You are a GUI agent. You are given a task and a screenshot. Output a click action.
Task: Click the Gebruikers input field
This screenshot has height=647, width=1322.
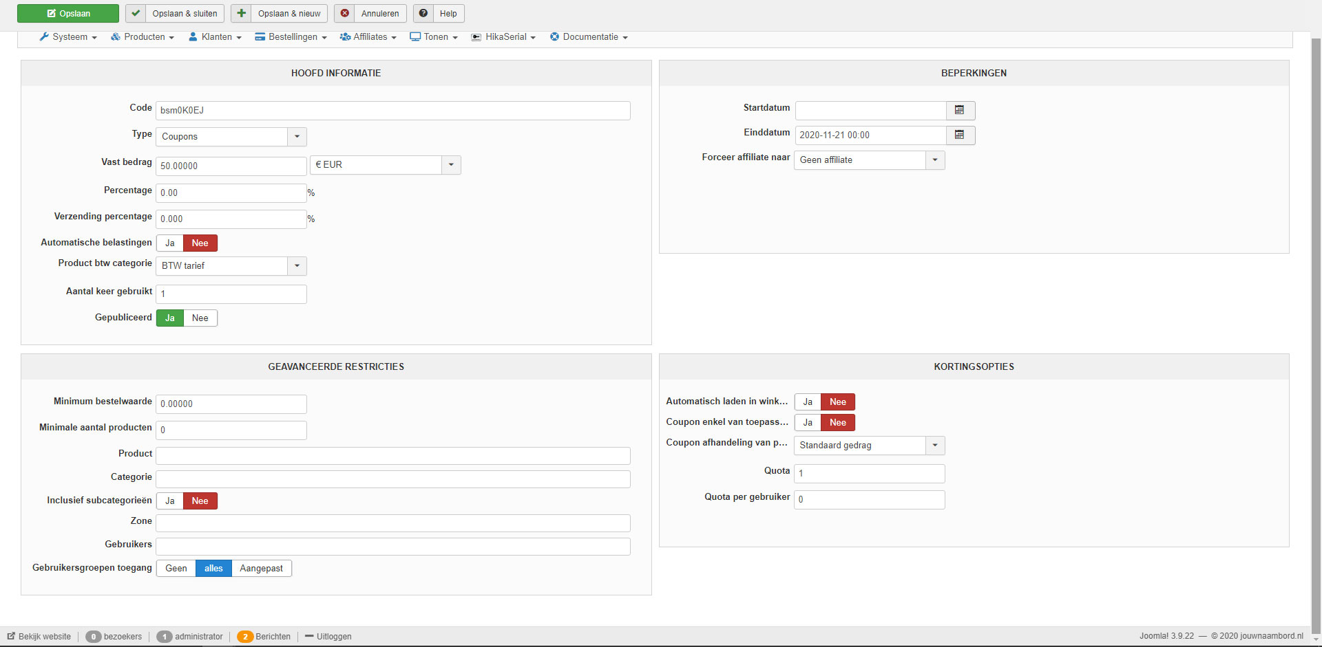393,547
